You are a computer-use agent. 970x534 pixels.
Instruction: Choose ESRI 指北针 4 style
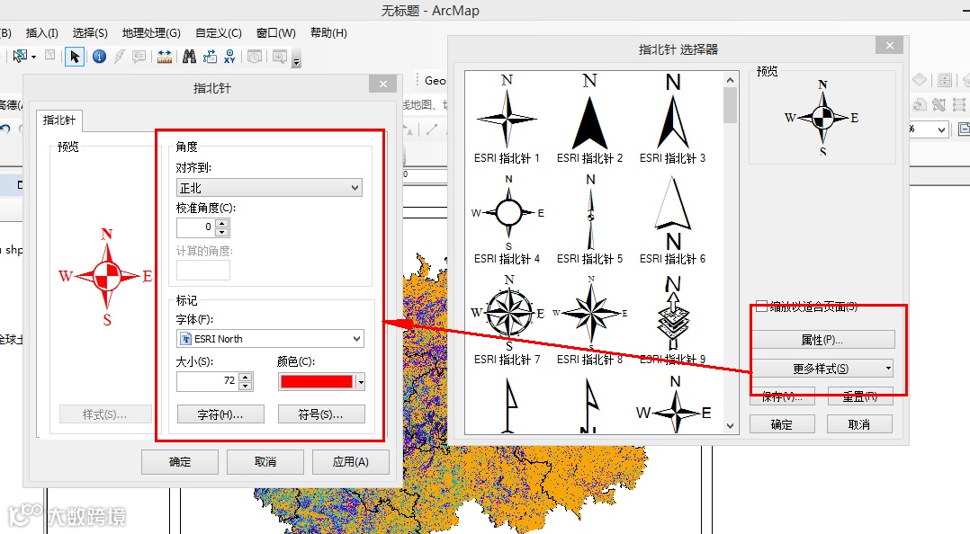tap(507, 219)
